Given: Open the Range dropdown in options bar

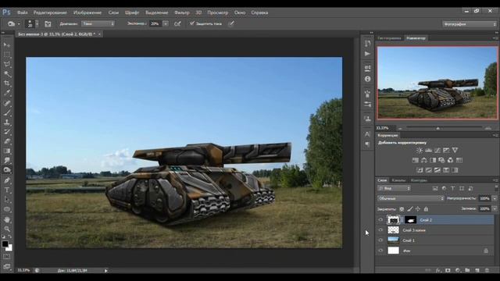Looking at the screenshot, I should tap(98, 23).
